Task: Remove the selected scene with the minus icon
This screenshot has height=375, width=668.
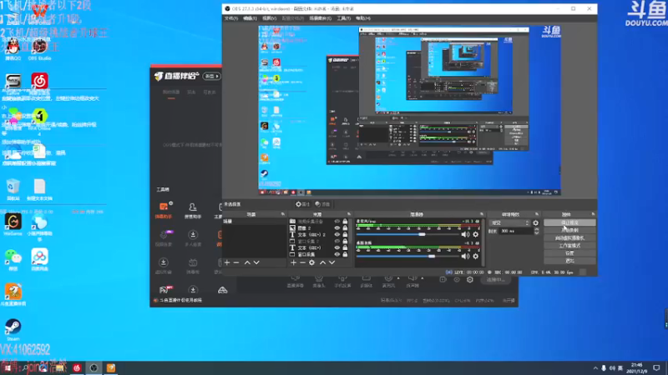Action: coord(236,262)
